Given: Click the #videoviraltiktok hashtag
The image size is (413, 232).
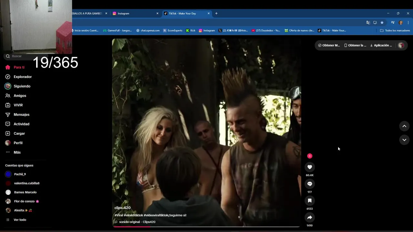Looking at the screenshot, I should [156, 215].
